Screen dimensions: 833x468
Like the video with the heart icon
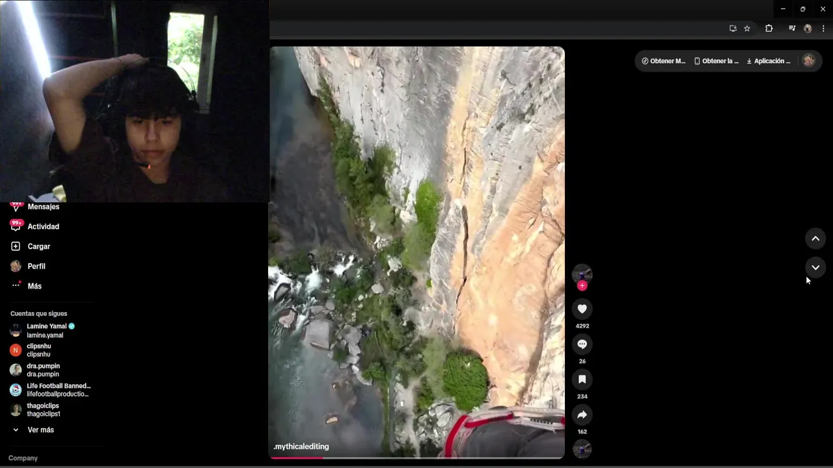582,309
